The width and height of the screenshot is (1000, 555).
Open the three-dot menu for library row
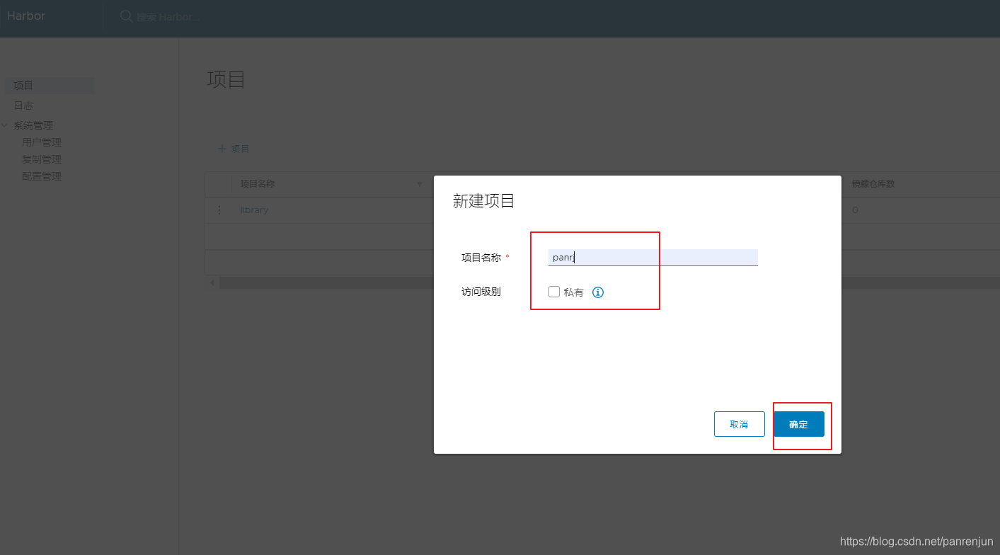click(219, 210)
